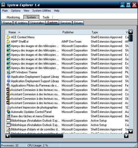Click the ACE Context Menu row icon

click(8, 37)
